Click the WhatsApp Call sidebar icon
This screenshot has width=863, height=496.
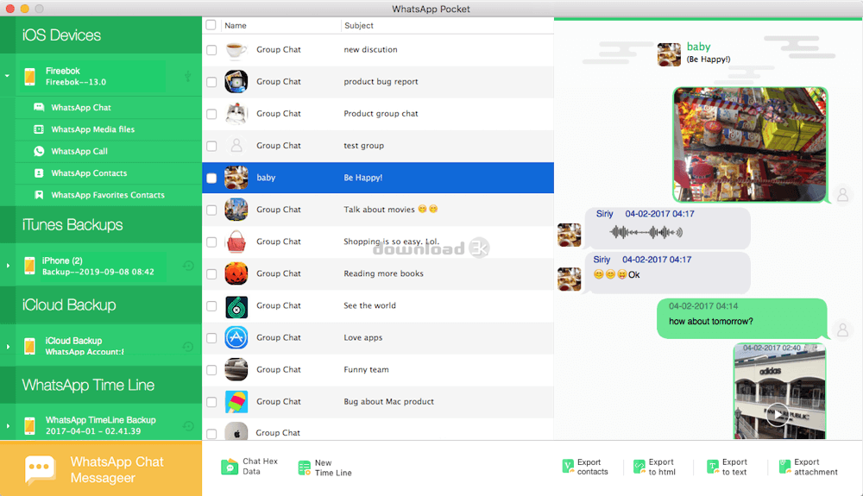(39, 151)
